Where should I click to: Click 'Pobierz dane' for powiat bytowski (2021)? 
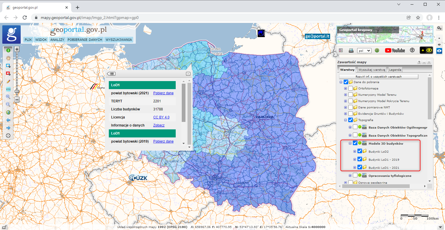tap(163, 93)
